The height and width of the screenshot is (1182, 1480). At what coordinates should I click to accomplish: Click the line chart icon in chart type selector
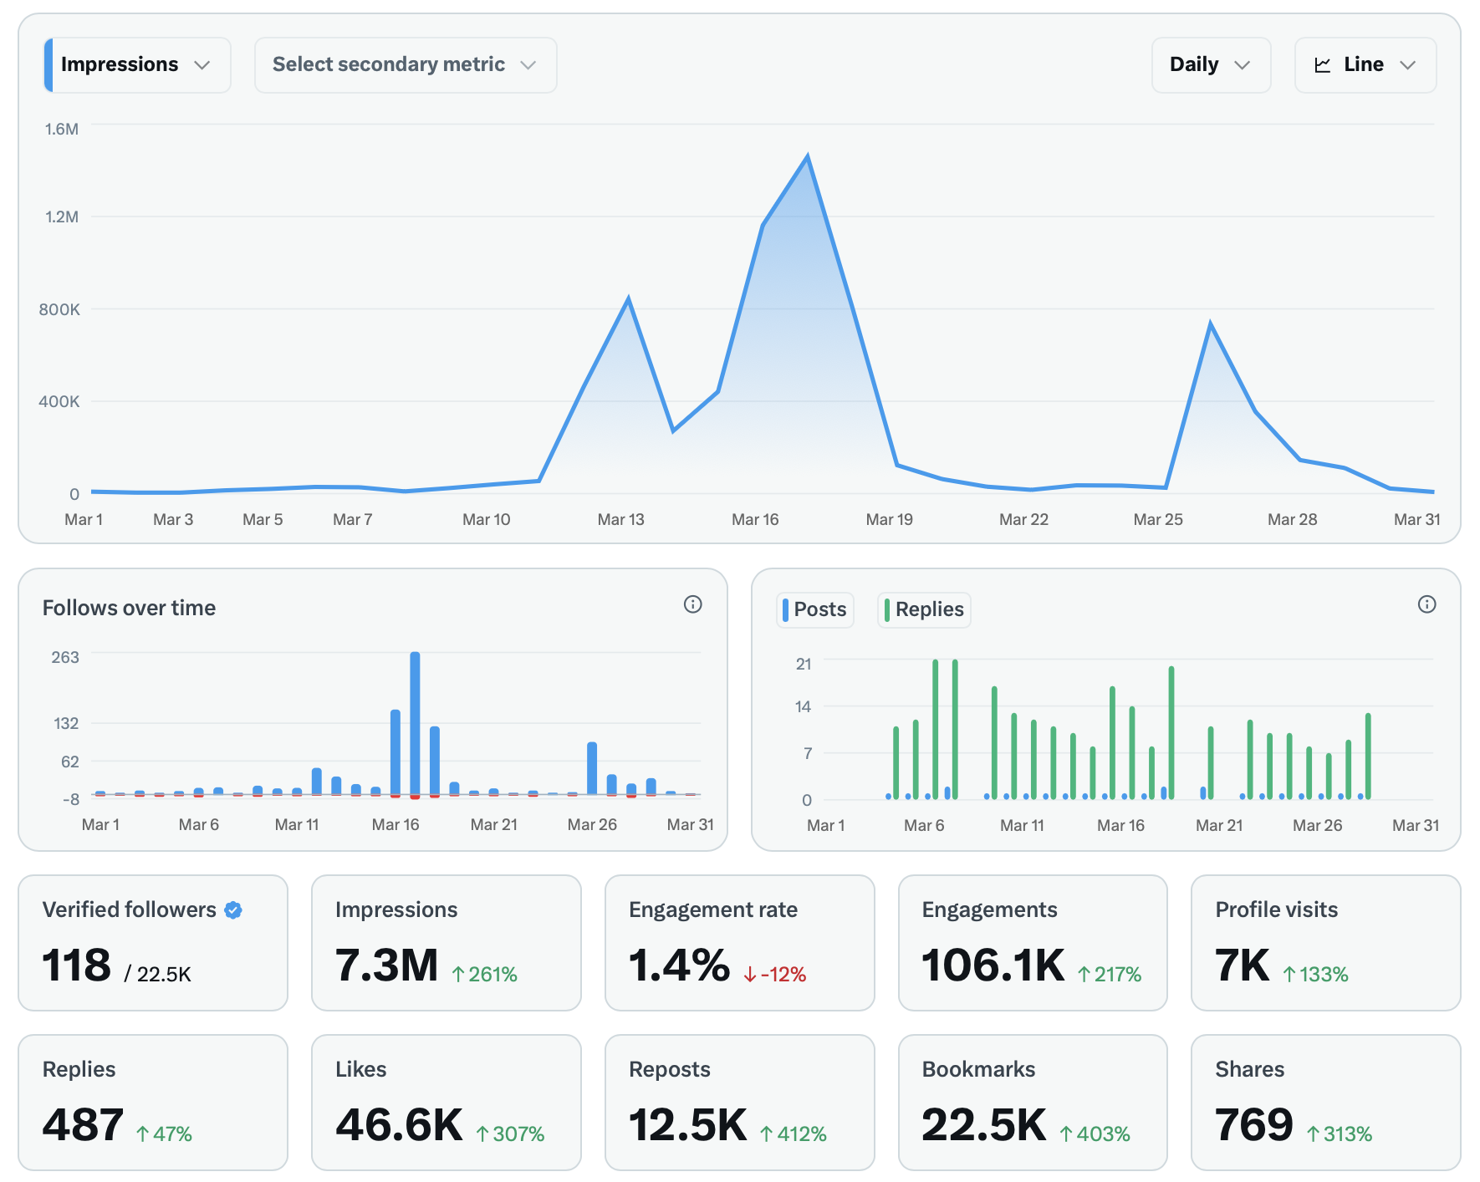point(1323,65)
